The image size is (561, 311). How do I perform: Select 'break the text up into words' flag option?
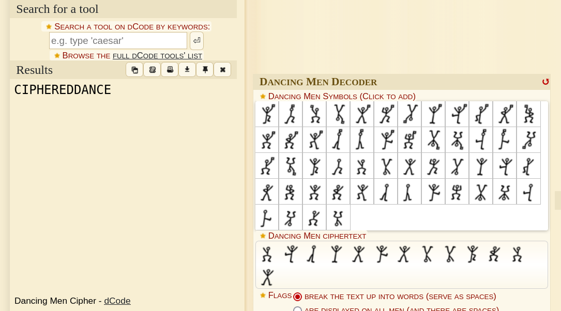297,297
